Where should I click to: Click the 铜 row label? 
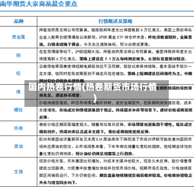[x=18, y=55]
